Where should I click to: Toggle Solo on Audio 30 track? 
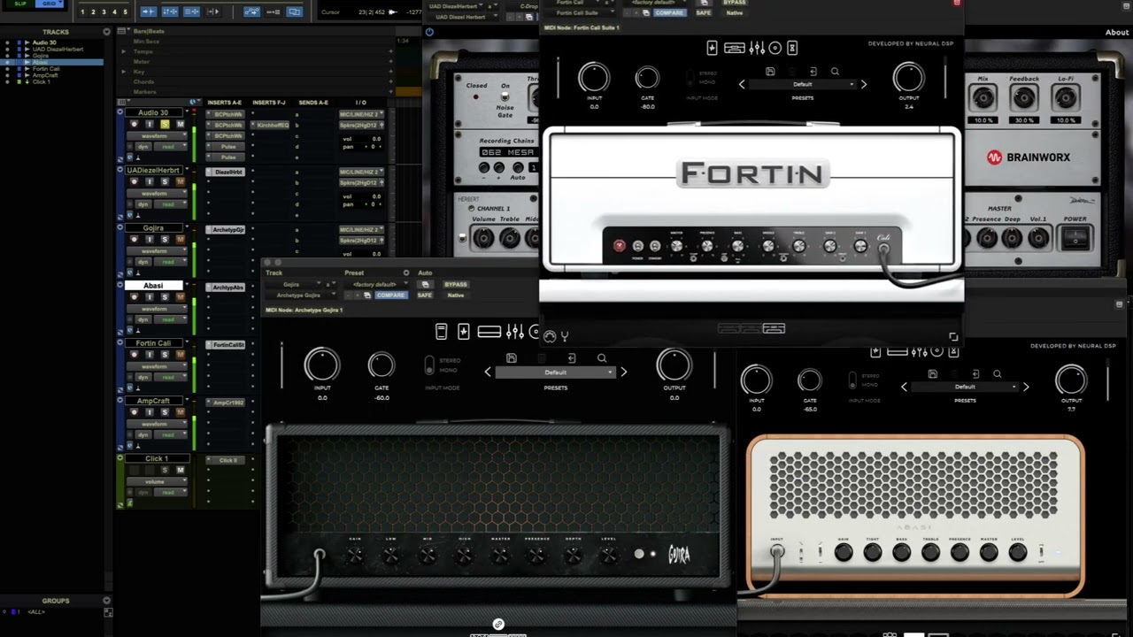point(165,125)
